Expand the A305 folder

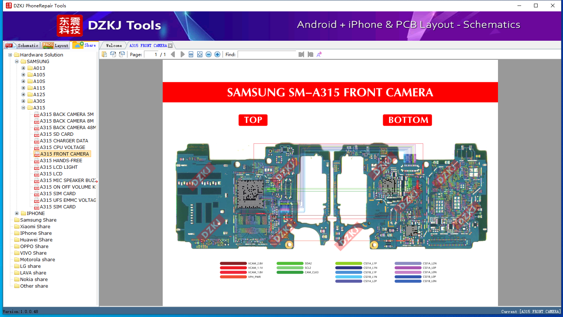tap(24, 101)
